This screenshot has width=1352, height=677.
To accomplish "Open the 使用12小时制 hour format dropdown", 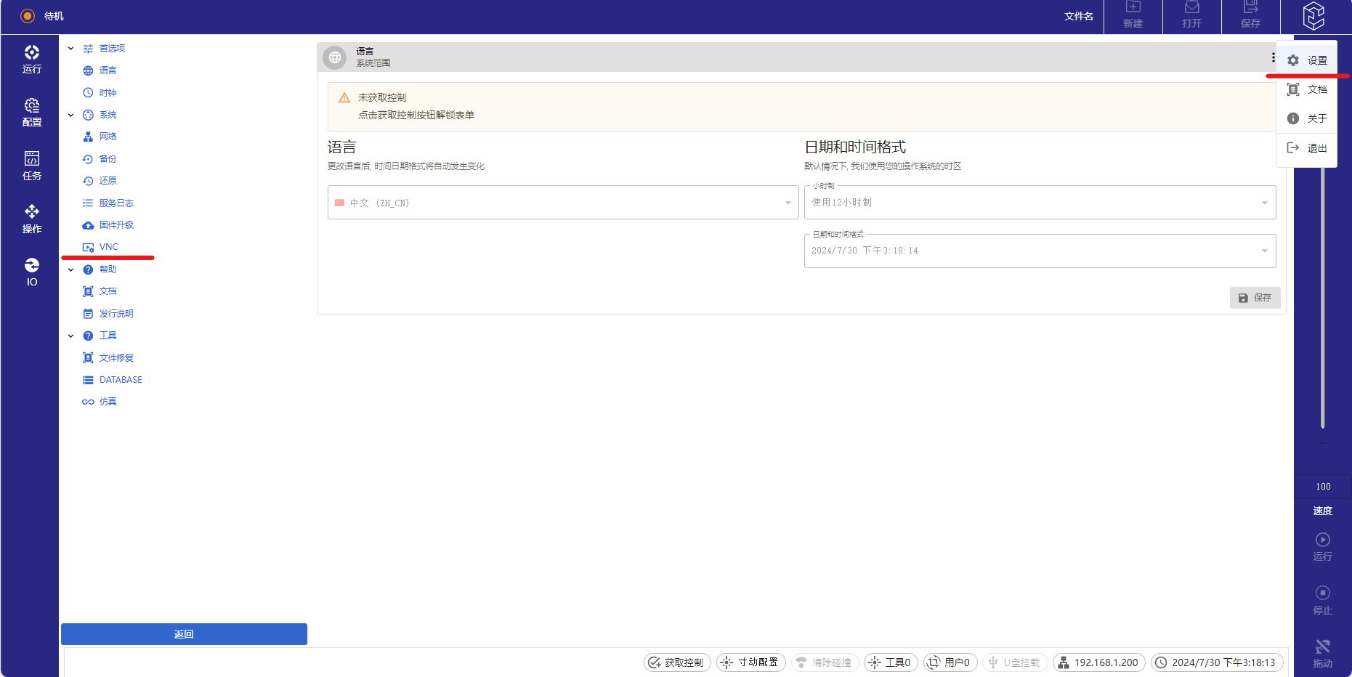I will (x=1039, y=203).
